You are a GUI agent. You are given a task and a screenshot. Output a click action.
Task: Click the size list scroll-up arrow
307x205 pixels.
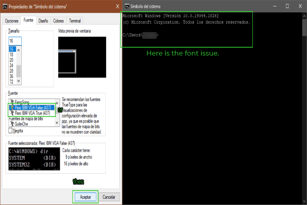pyautogui.click(x=19, y=50)
